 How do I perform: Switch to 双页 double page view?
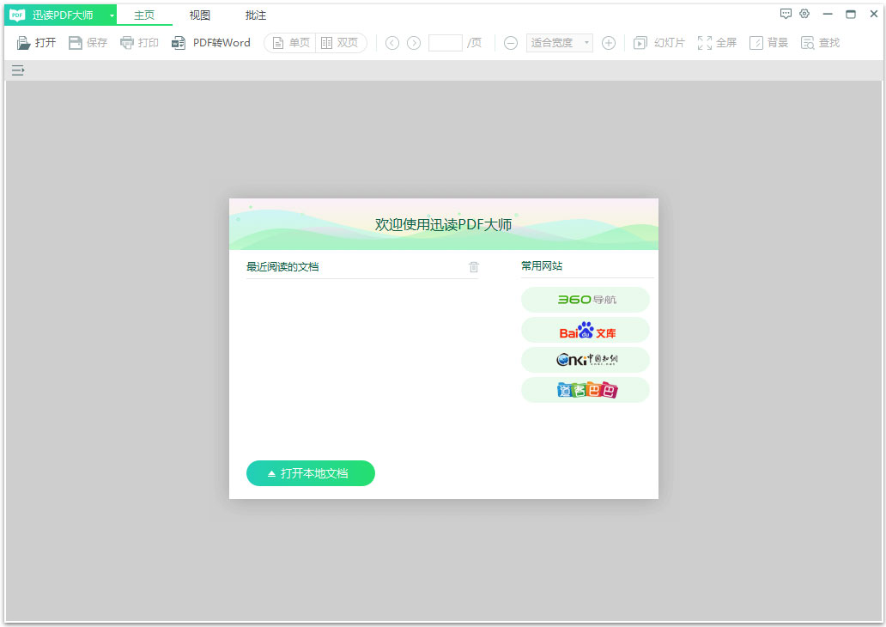click(x=340, y=43)
